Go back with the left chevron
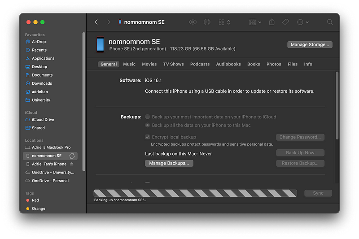 click(96, 22)
